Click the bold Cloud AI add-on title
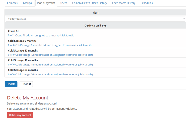Image resolution: width=186 pixels, height=124 pixels. point(13,31)
